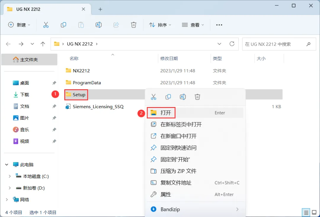The image size is (320, 217).
Task: Choose 压缩为 ZIP 文件
Action: 195,171
